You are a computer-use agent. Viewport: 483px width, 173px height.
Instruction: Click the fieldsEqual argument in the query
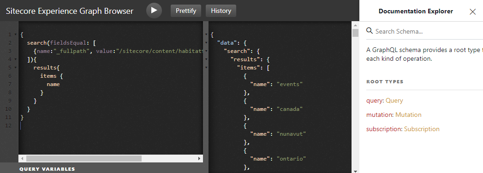click(x=68, y=43)
